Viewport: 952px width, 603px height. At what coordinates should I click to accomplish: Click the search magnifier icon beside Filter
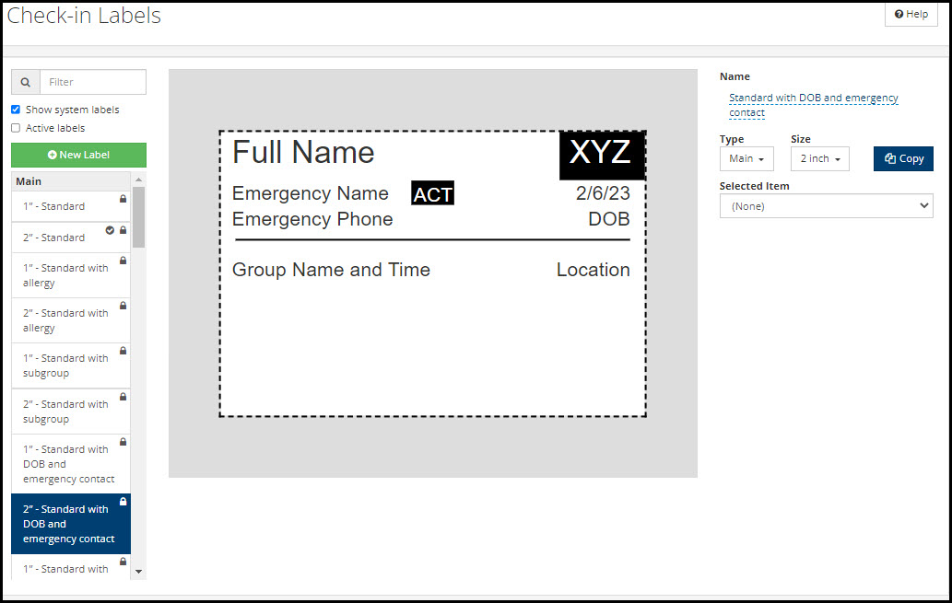(x=26, y=82)
